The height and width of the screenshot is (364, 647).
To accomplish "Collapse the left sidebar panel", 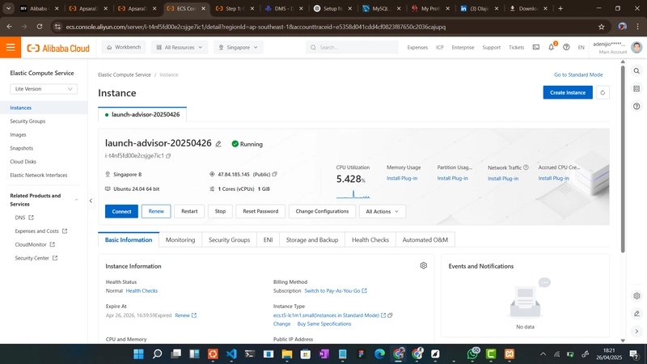I will tap(91, 201).
